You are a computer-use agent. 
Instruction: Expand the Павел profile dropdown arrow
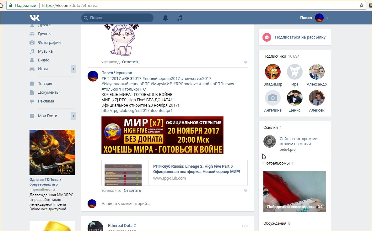click(x=327, y=18)
